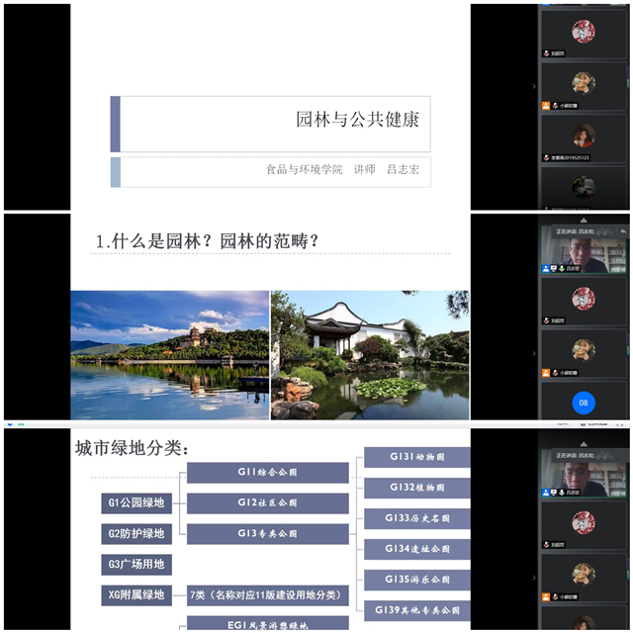Select the red patterned avatar in the 城市绿地分类 screenshot
The image size is (633, 633).
click(x=584, y=522)
